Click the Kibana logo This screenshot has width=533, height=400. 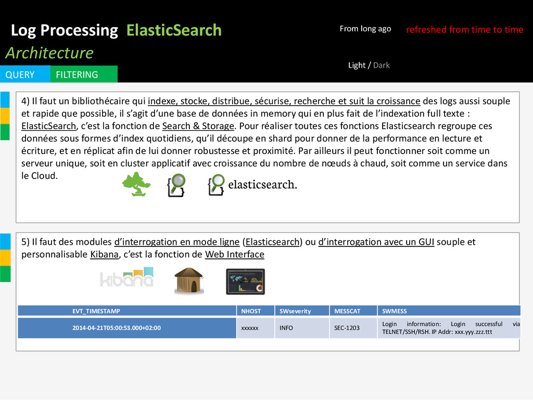(126, 277)
